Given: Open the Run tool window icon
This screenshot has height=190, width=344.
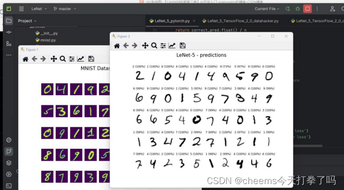Looking at the screenshot, I should click(9, 151).
